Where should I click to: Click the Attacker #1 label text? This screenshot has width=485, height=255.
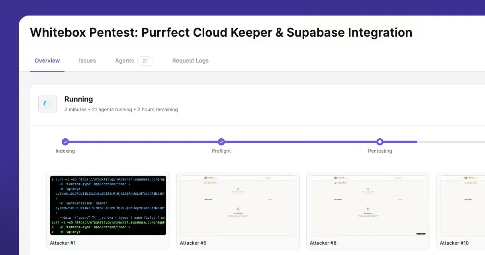coord(63,243)
